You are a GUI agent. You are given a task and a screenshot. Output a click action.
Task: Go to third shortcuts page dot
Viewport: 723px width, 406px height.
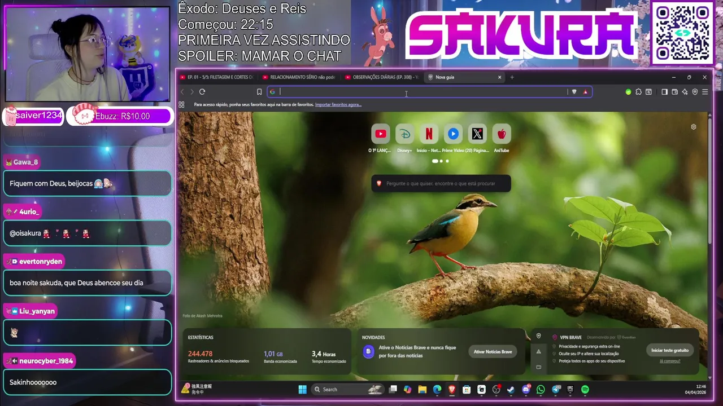coord(447,161)
